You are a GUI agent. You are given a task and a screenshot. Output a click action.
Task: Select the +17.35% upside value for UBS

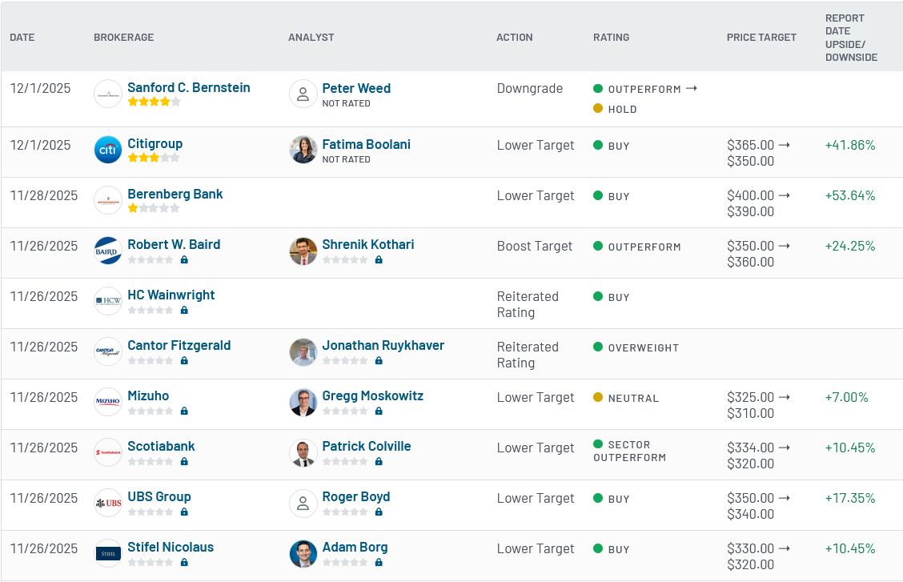tap(850, 498)
